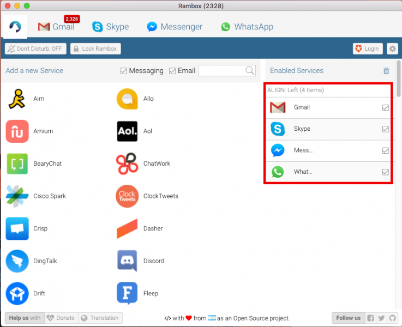Open the GitHub follow icon
402x327 pixels.
(x=393, y=318)
